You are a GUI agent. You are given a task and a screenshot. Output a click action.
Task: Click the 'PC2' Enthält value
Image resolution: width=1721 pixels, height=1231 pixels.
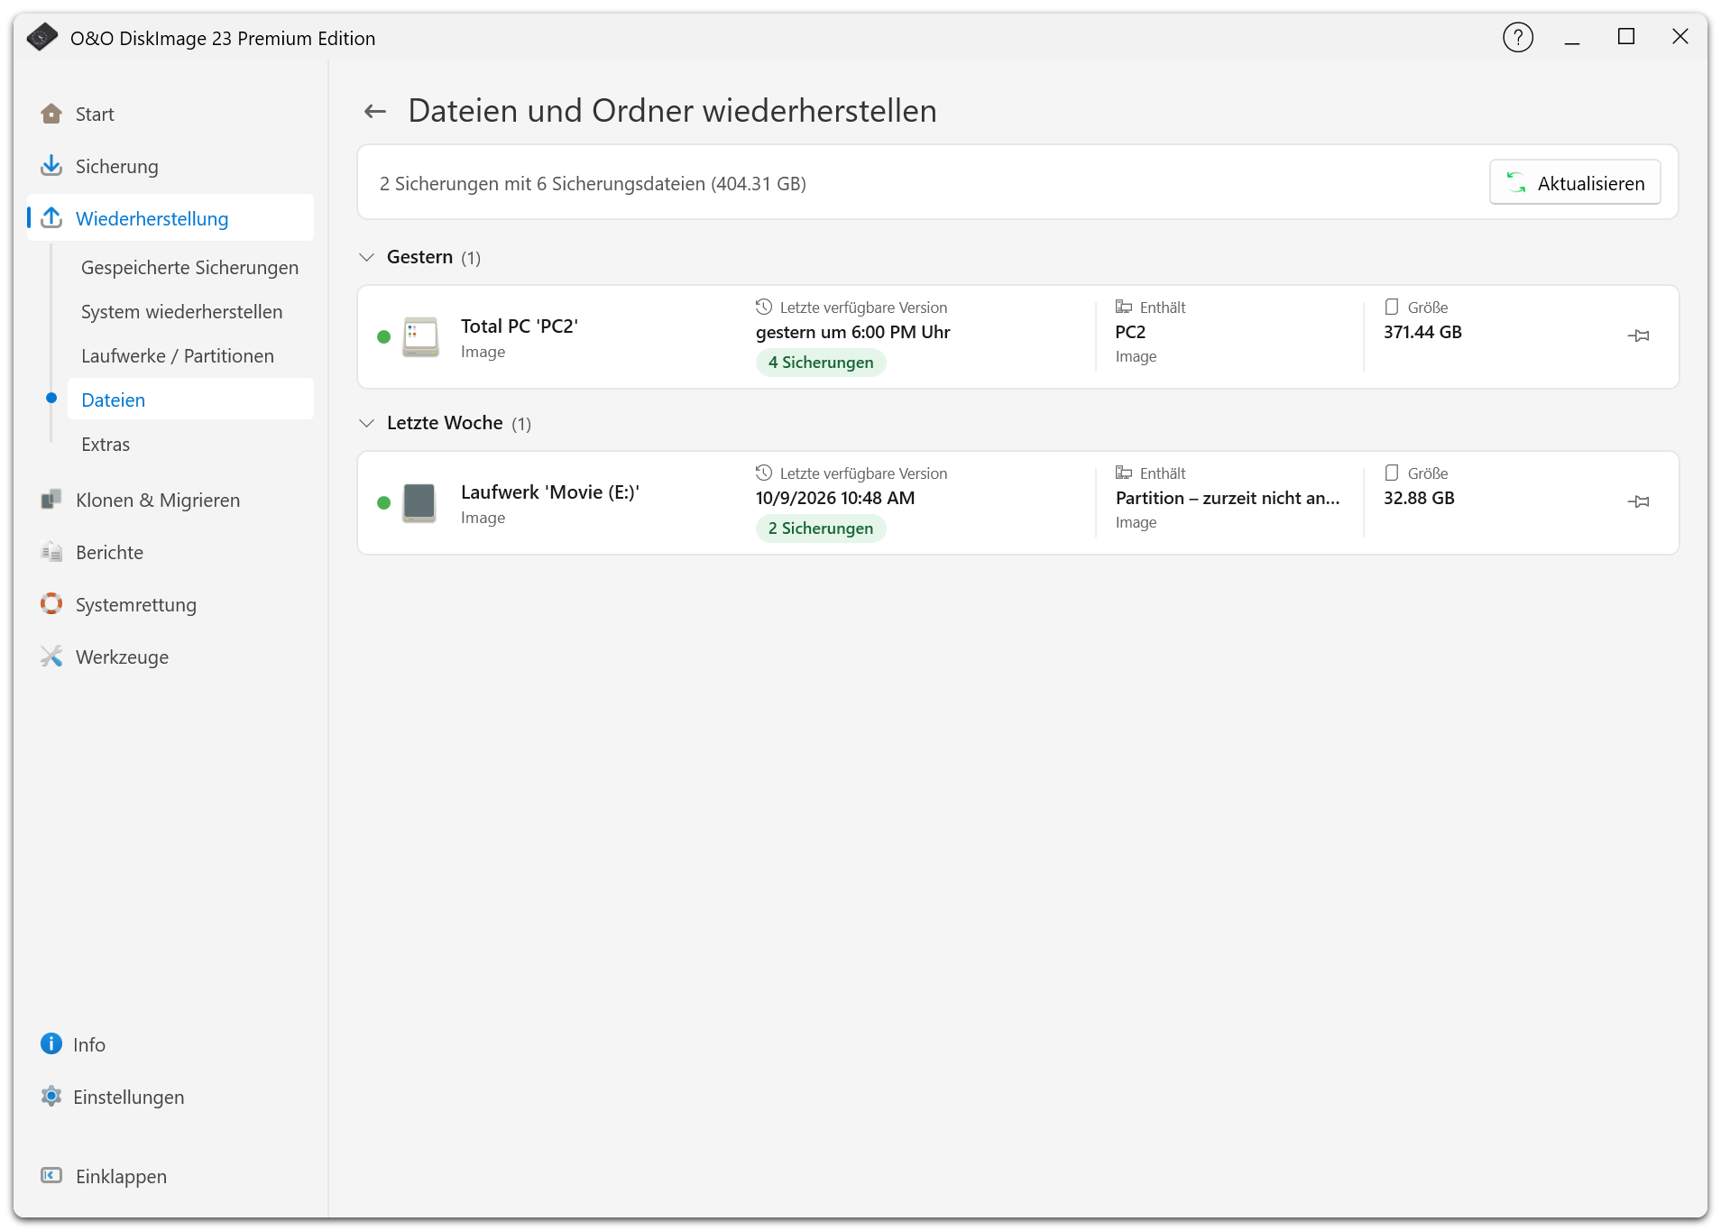pos(1130,333)
